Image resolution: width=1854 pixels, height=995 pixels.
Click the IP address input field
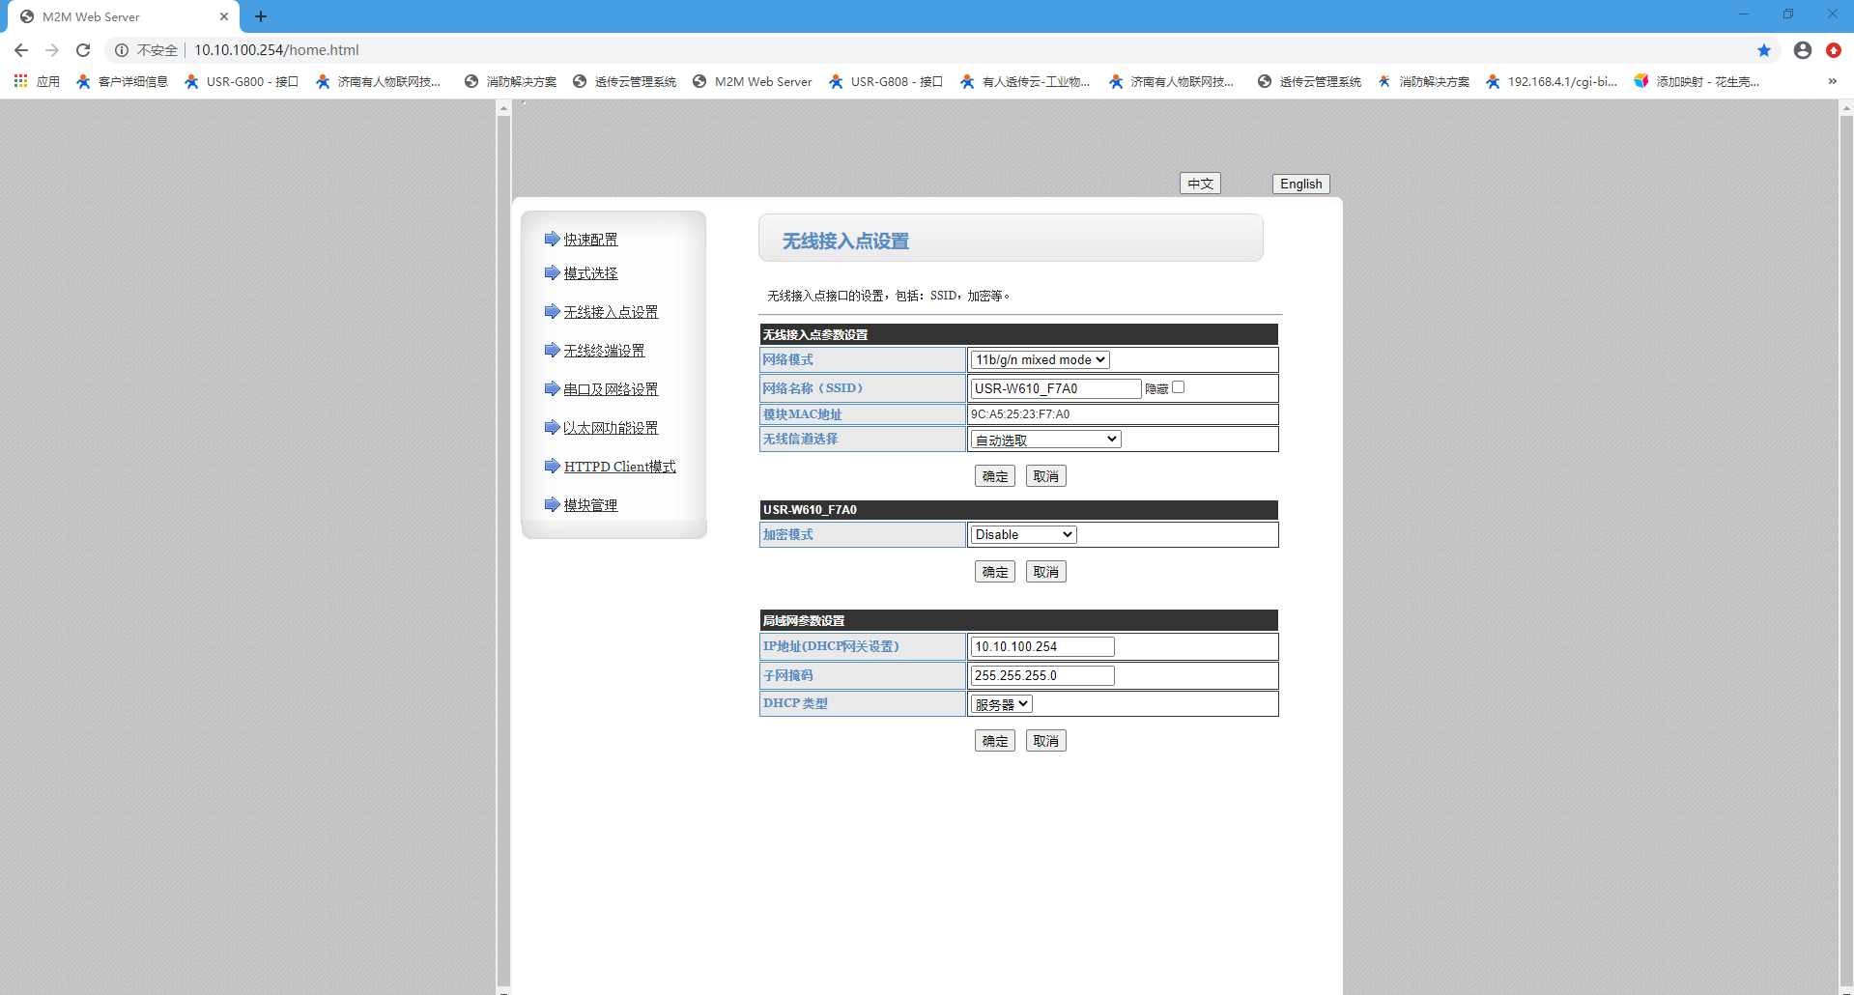point(1041,646)
